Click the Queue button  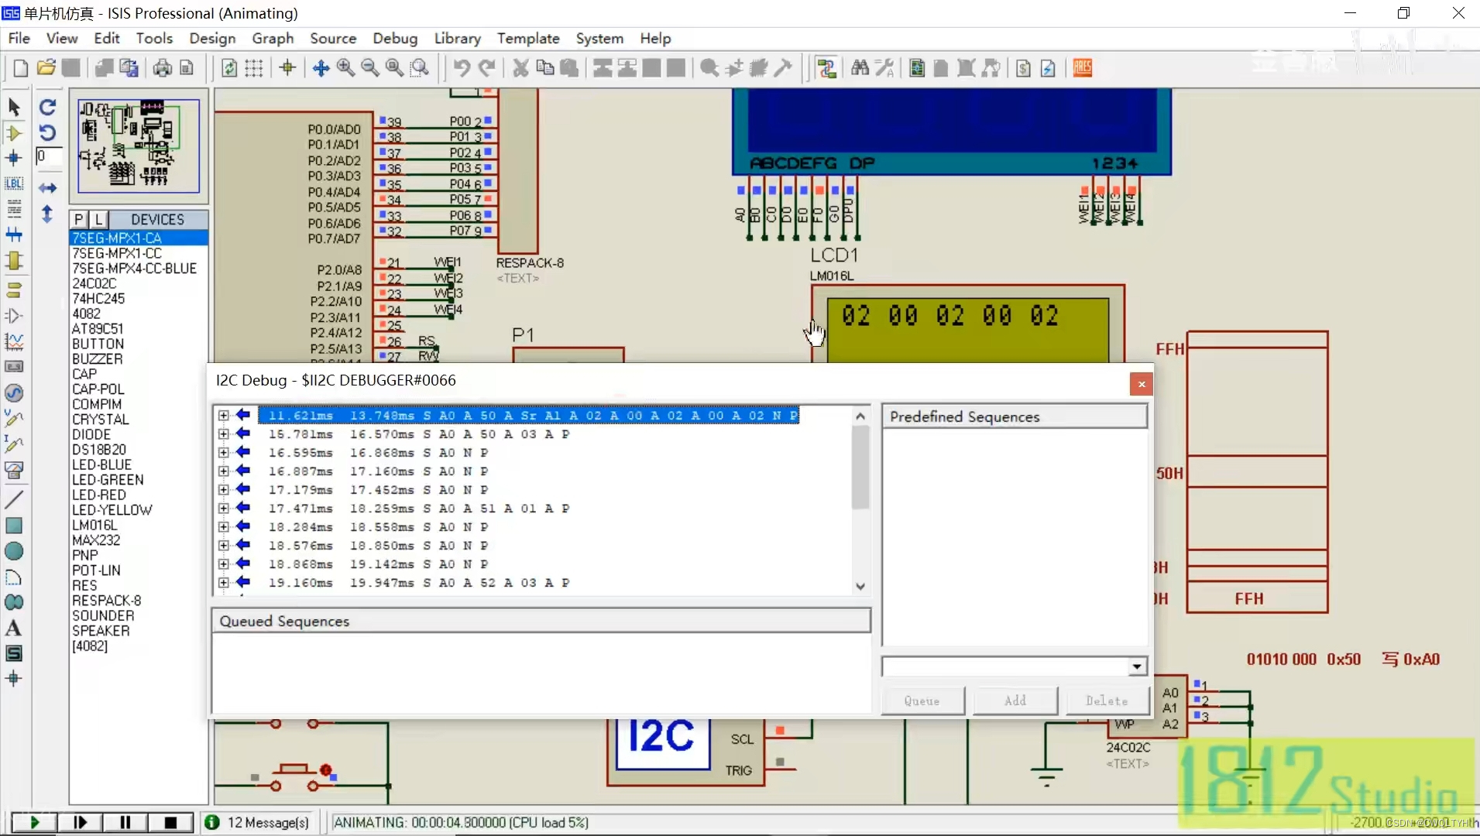click(922, 701)
